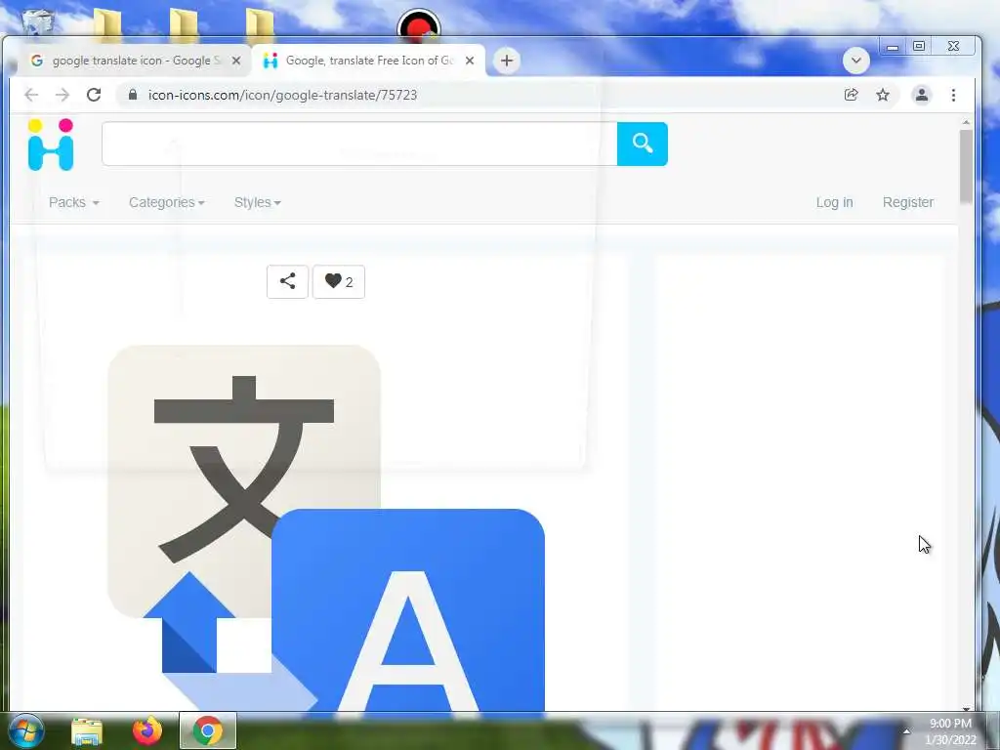Click the Chrome taskbar icon

point(207,730)
